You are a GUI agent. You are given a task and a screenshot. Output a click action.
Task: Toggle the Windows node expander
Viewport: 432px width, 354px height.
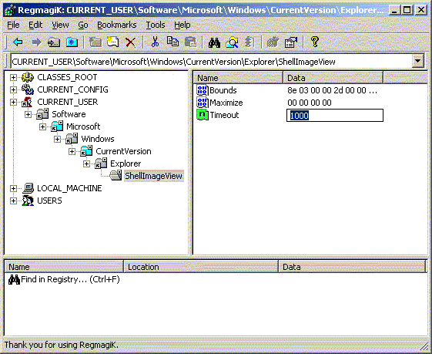(x=57, y=139)
